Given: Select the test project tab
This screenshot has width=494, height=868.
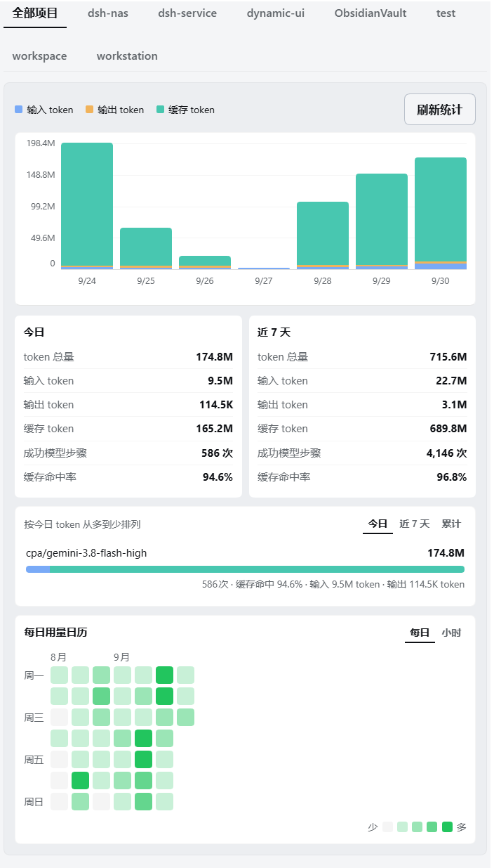Looking at the screenshot, I should [x=446, y=13].
